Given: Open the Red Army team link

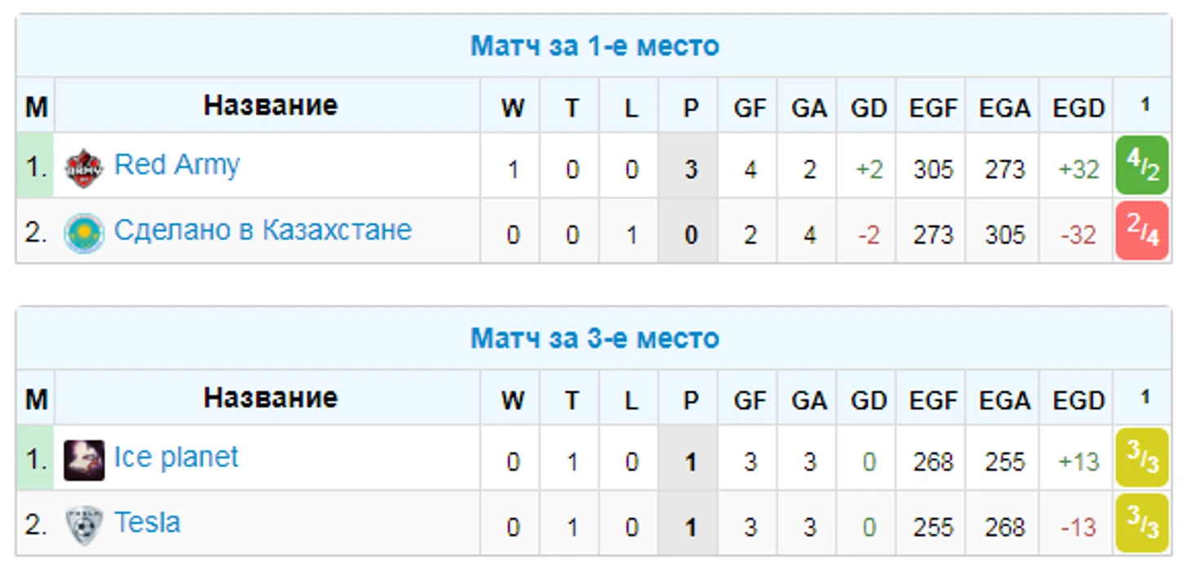Looking at the screenshot, I should point(176,165).
